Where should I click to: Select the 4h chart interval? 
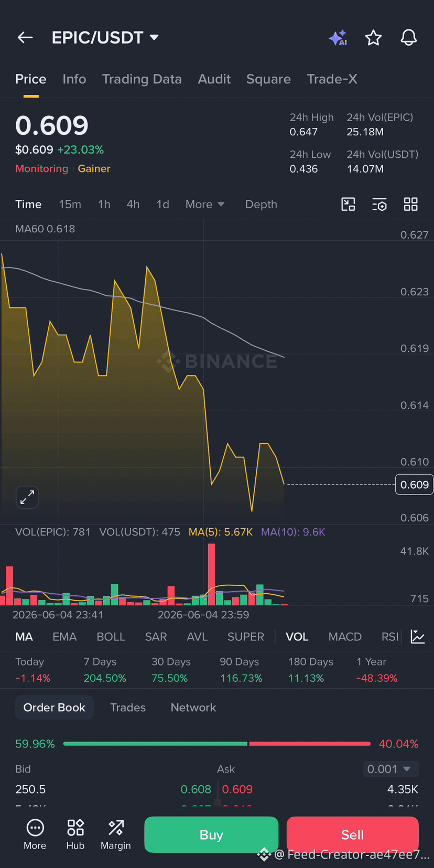tap(133, 205)
